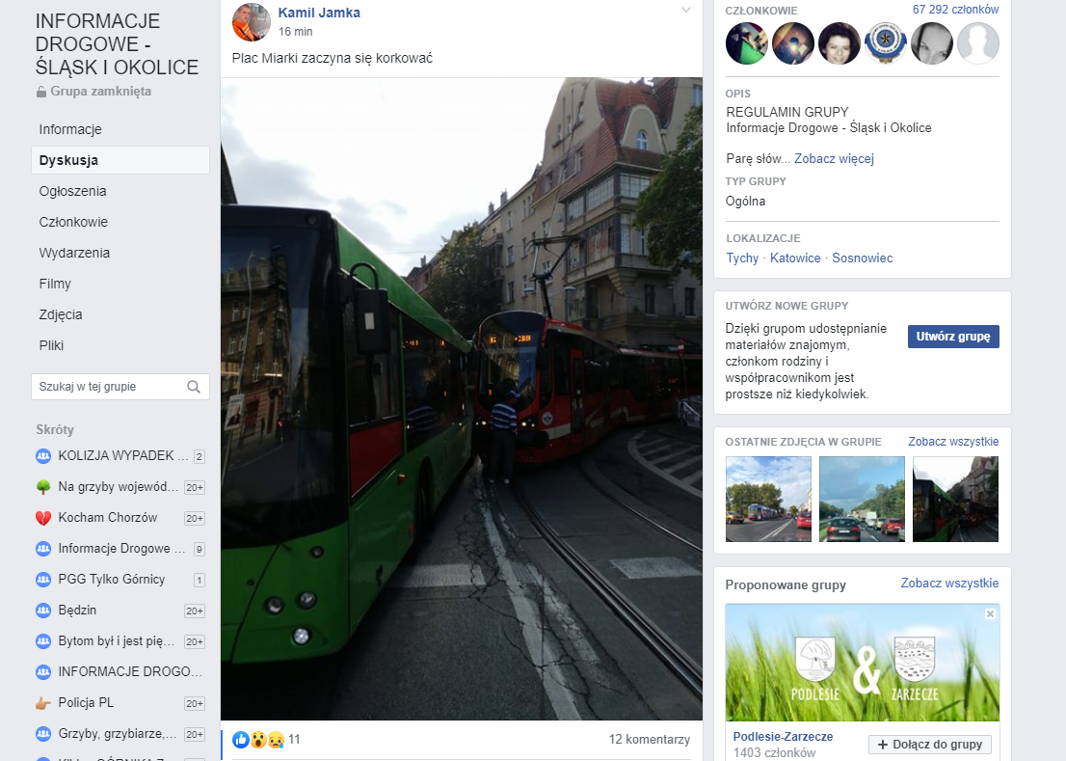Click the Sad reaction emoji
Viewport: 1066px width, 761px height.
pyautogui.click(x=276, y=739)
